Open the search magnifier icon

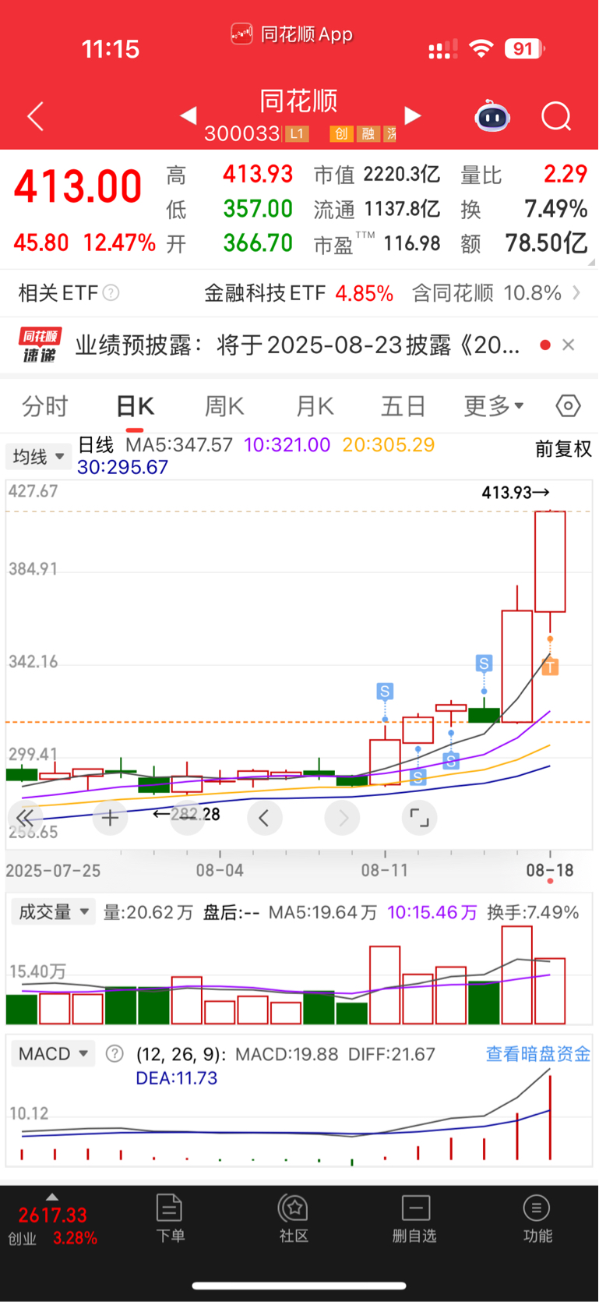click(x=556, y=117)
